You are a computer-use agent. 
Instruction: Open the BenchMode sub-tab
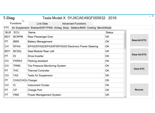104,28
